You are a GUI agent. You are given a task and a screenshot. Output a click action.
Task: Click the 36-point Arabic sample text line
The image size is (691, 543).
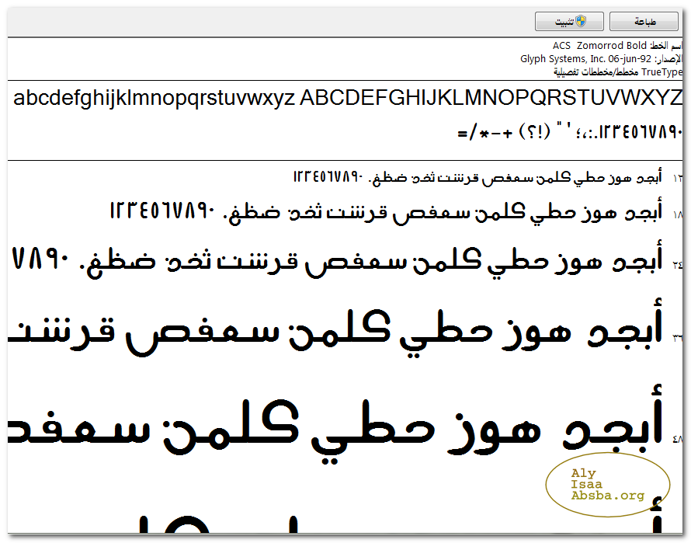334,331
